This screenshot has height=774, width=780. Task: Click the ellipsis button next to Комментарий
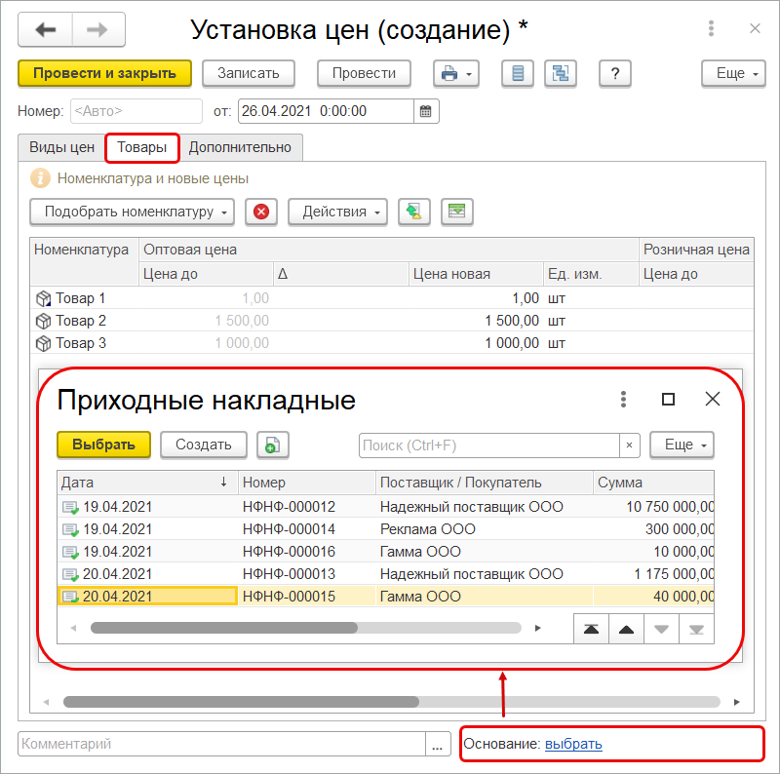click(438, 744)
